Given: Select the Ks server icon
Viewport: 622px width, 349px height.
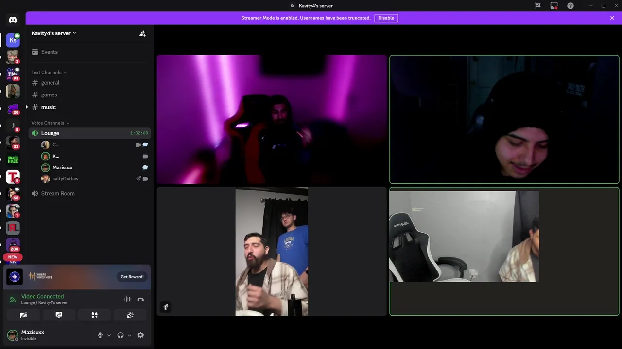Looking at the screenshot, I should (13, 40).
